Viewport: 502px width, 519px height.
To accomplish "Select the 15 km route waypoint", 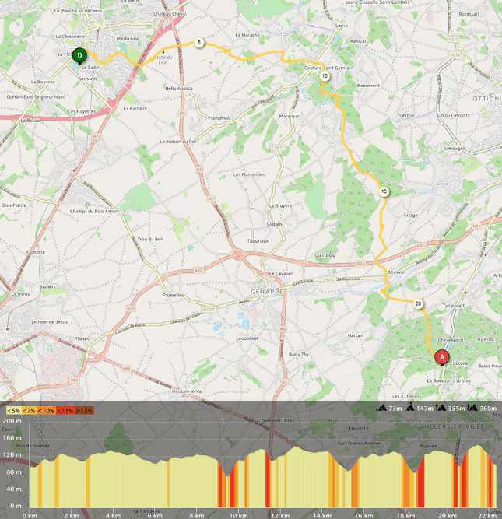I will coord(384,191).
